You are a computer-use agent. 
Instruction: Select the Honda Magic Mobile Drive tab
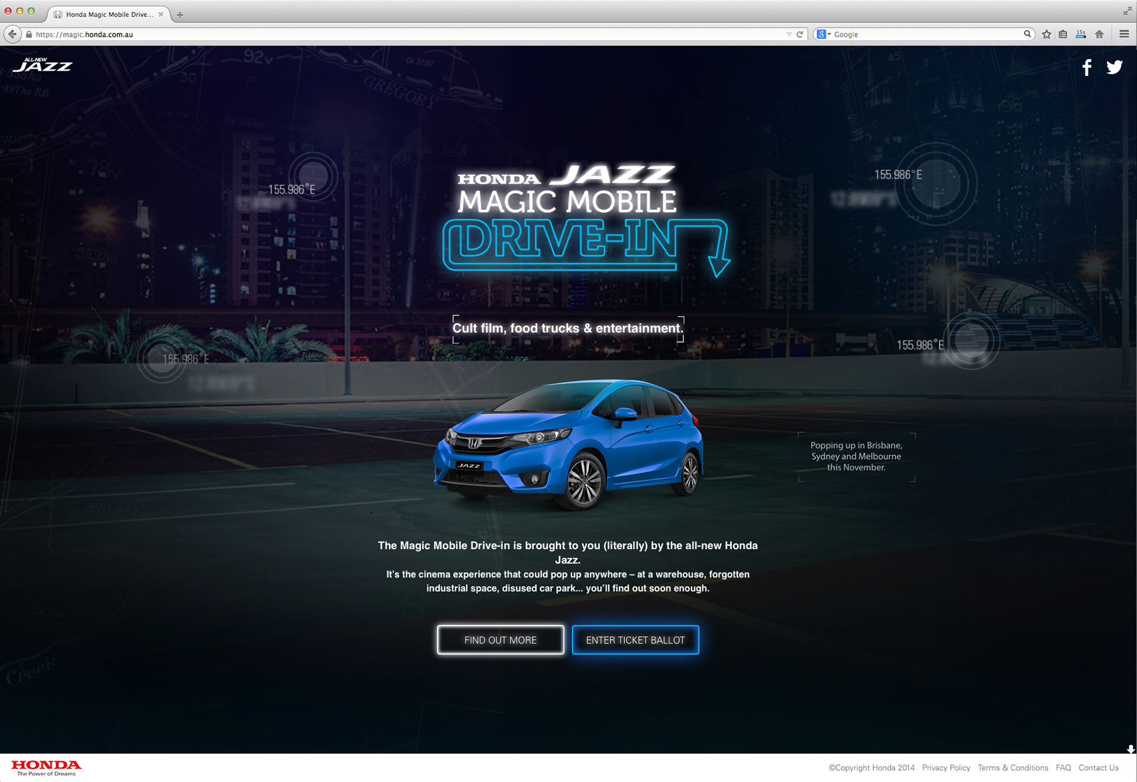coord(109,14)
